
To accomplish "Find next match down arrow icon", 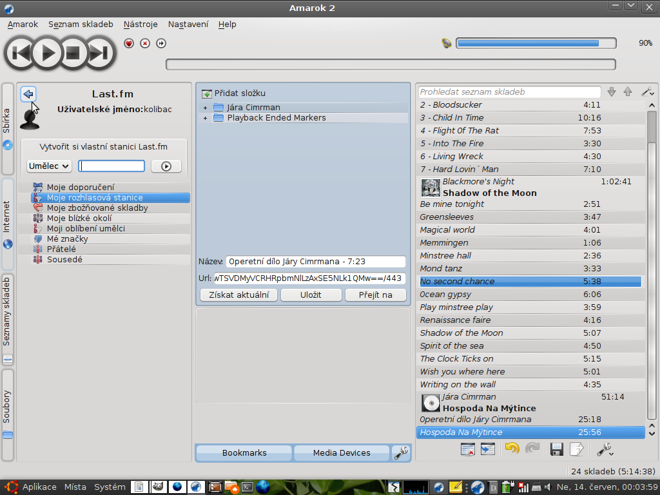I will coord(612,92).
